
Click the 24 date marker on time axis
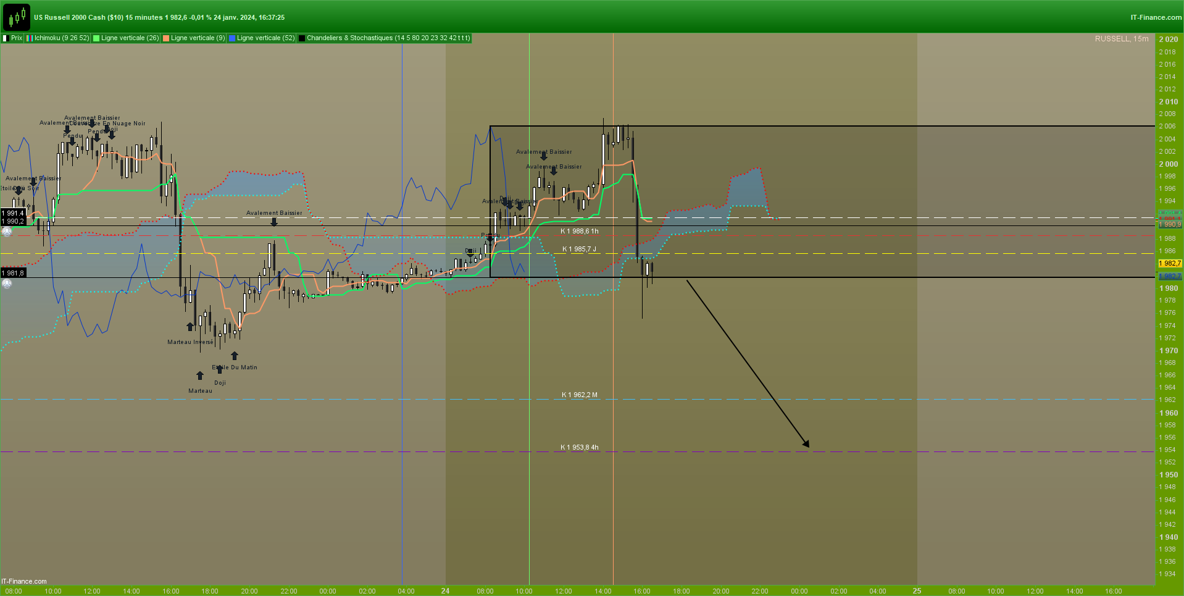[445, 591]
